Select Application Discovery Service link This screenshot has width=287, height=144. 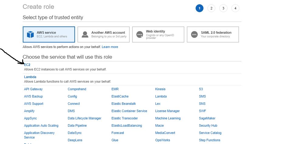tap(39, 135)
